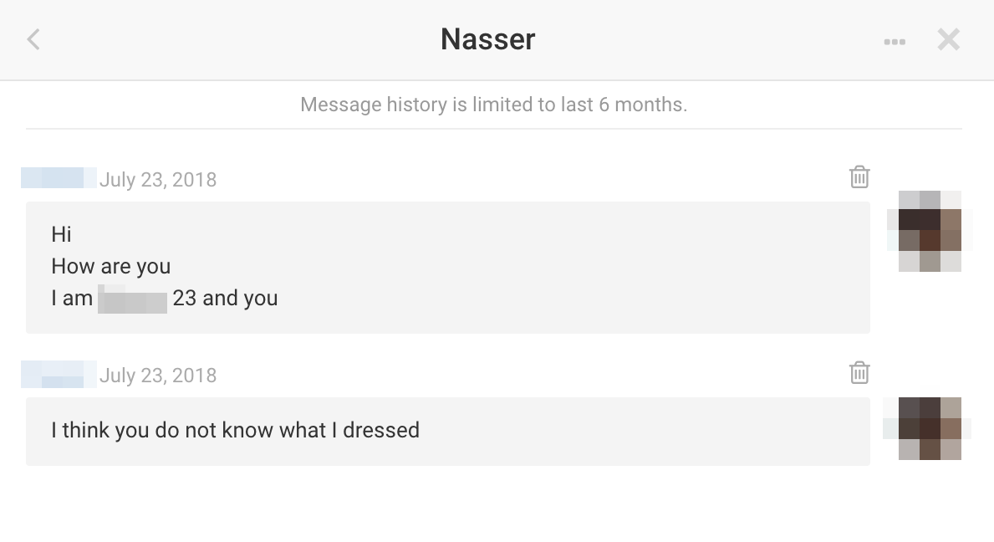Image resolution: width=994 pixels, height=542 pixels.
Task: Click the "Nasser" conversation title
Action: point(487,39)
